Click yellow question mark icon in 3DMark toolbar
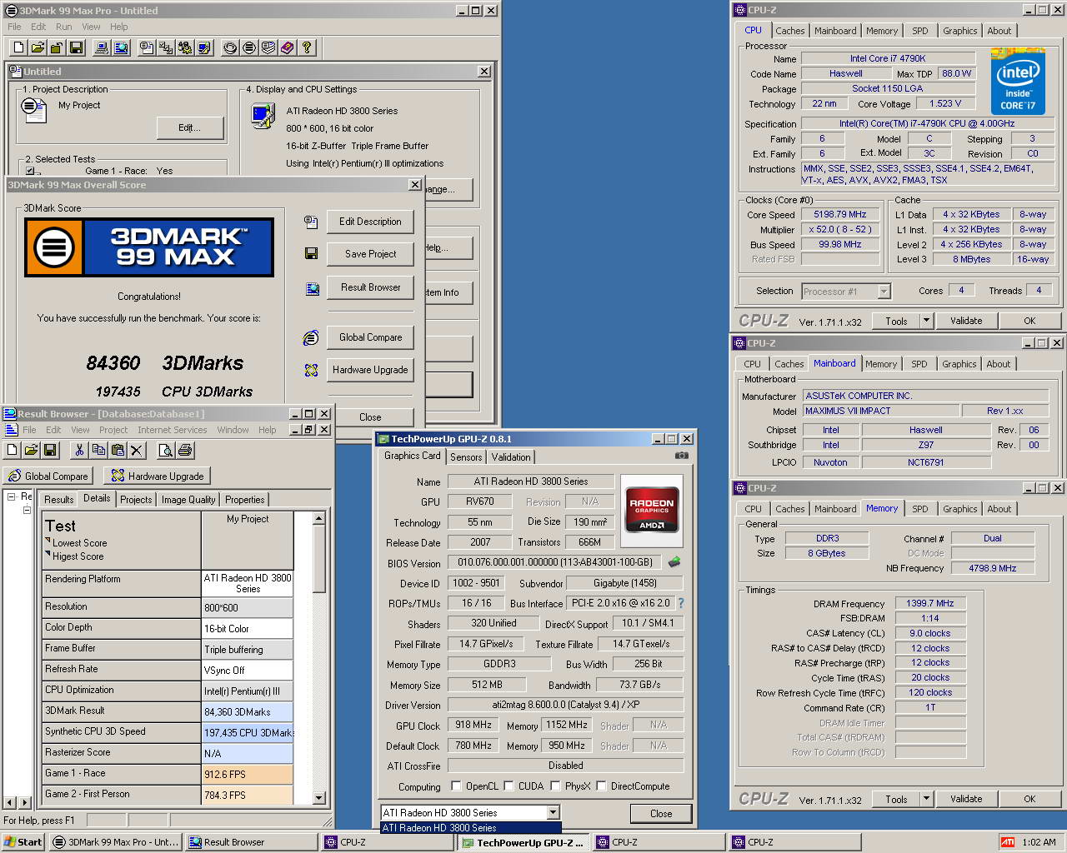The image size is (1067, 853). pos(307,48)
